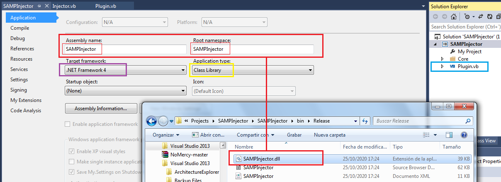The image size is (501, 182).
Task: Enable application framework checkbox
Action: click(67, 124)
